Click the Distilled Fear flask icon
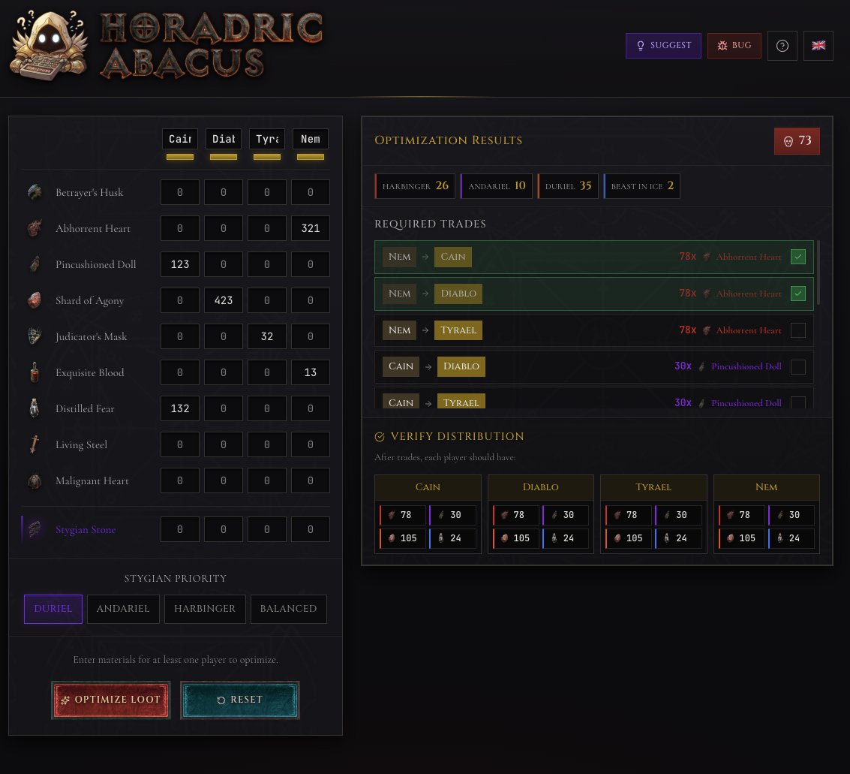Screen dimensions: 850x774 [35, 408]
